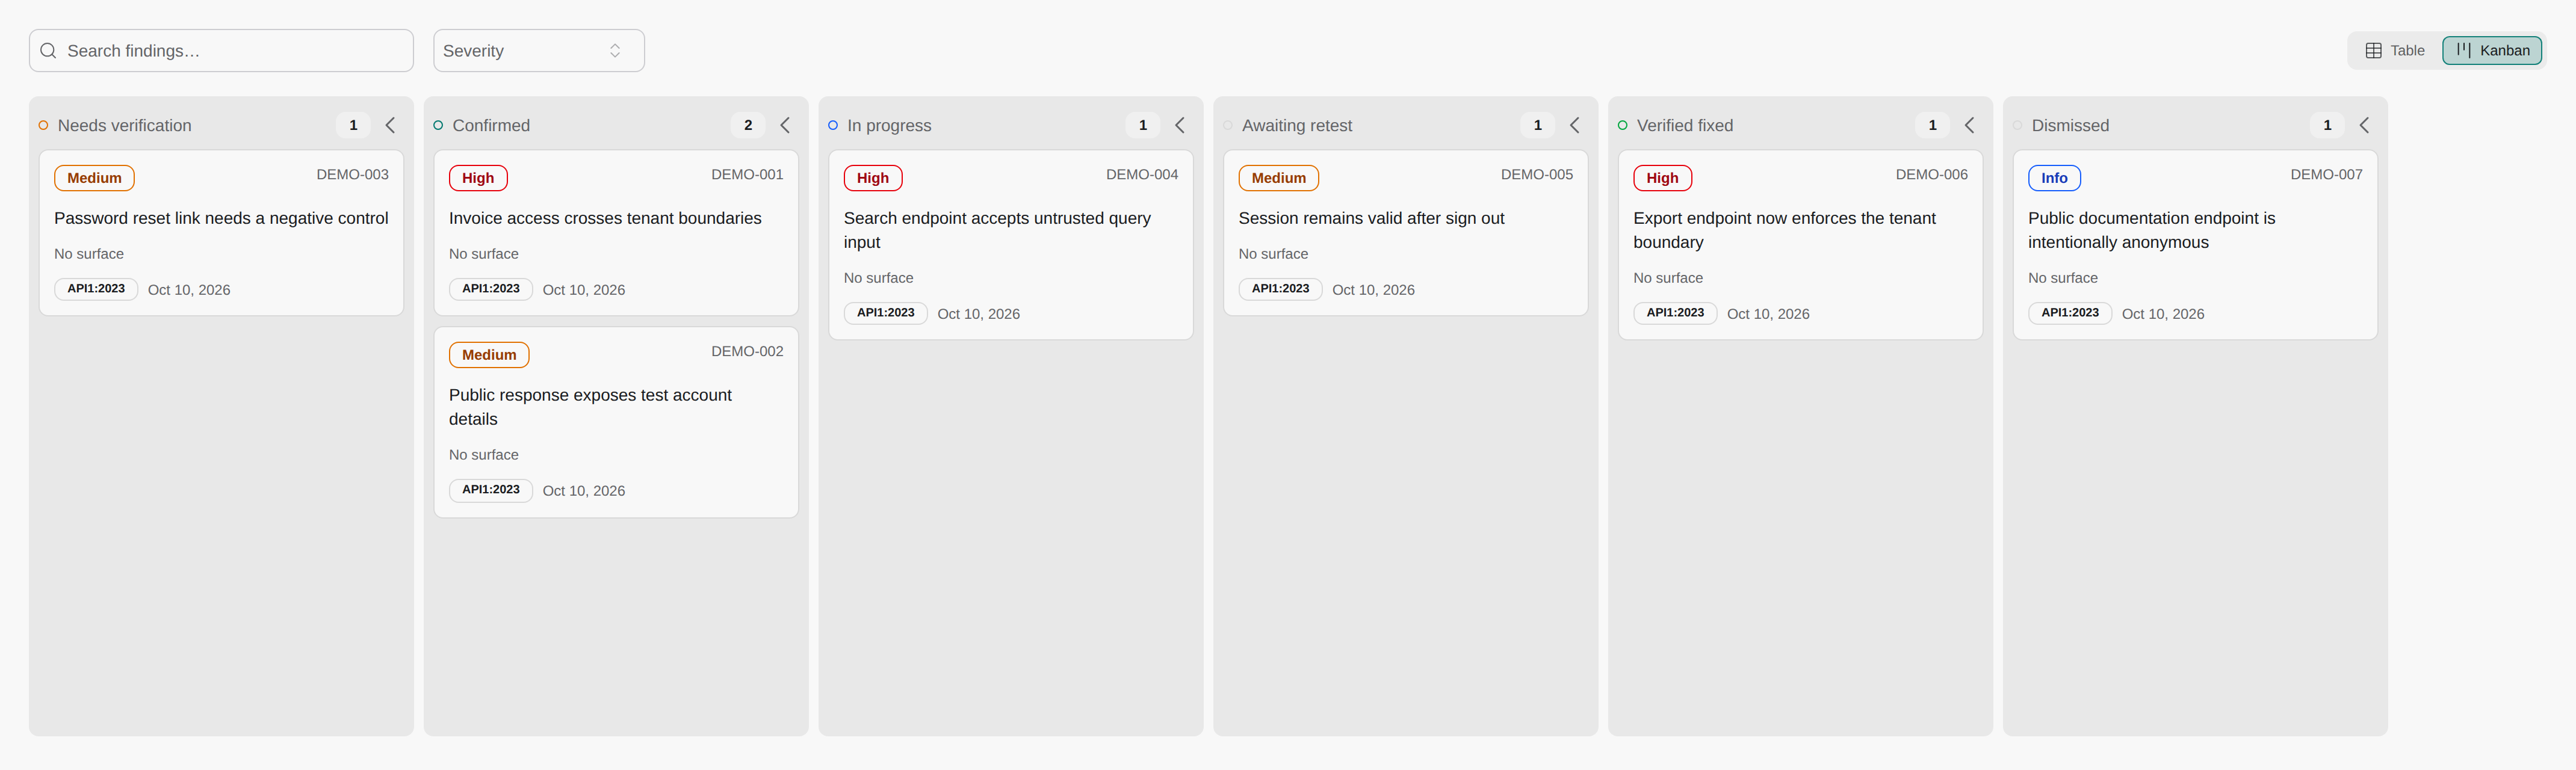The width and height of the screenshot is (2576, 770).
Task: Open card Session remains valid after sign out
Action: pos(1406,233)
